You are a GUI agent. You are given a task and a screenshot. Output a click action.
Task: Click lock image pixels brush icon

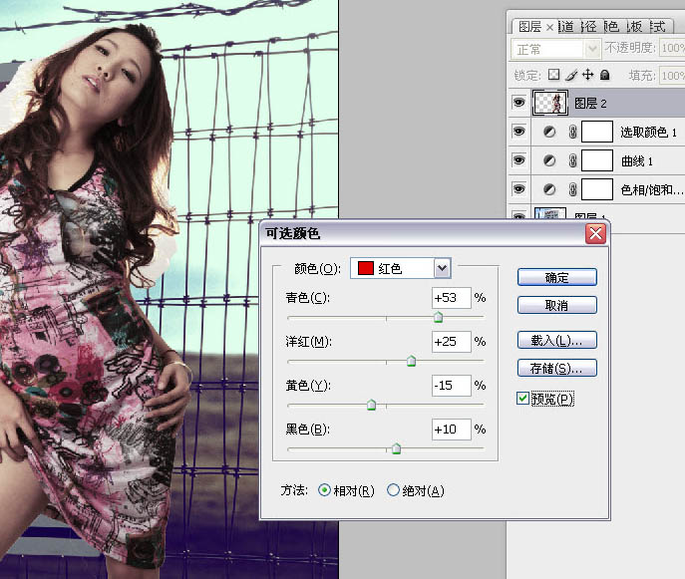(571, 75)
